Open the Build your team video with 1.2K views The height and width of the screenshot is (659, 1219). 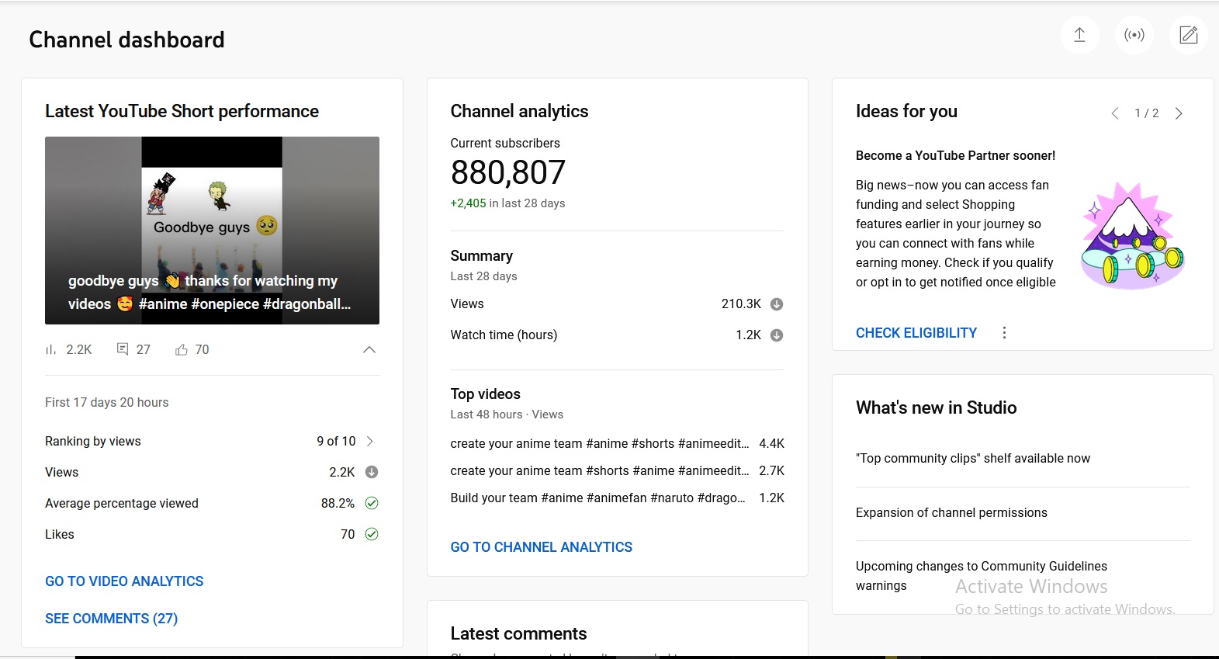(x=618, y=498)
